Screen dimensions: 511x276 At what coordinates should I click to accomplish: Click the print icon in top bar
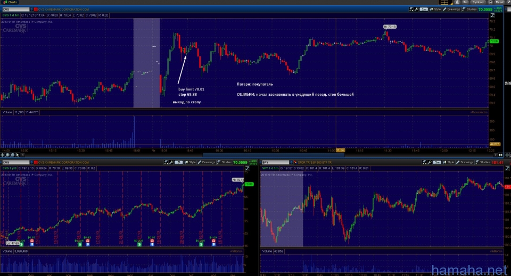pyautogui.click(x=490, y=2)
